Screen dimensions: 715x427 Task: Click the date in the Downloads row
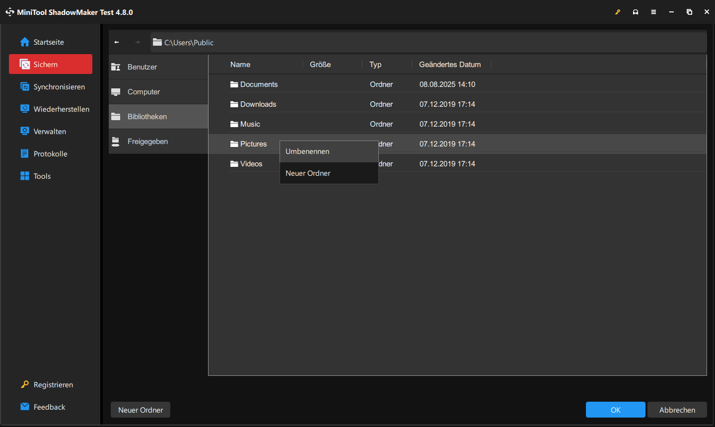pos(447,104)
